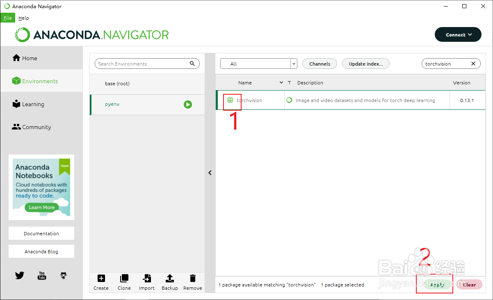
Task: Select the pyenv environment
Action: (147, 105)
